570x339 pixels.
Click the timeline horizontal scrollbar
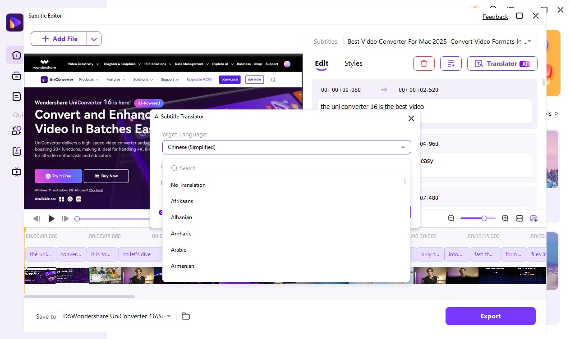[x=79, y=297]
